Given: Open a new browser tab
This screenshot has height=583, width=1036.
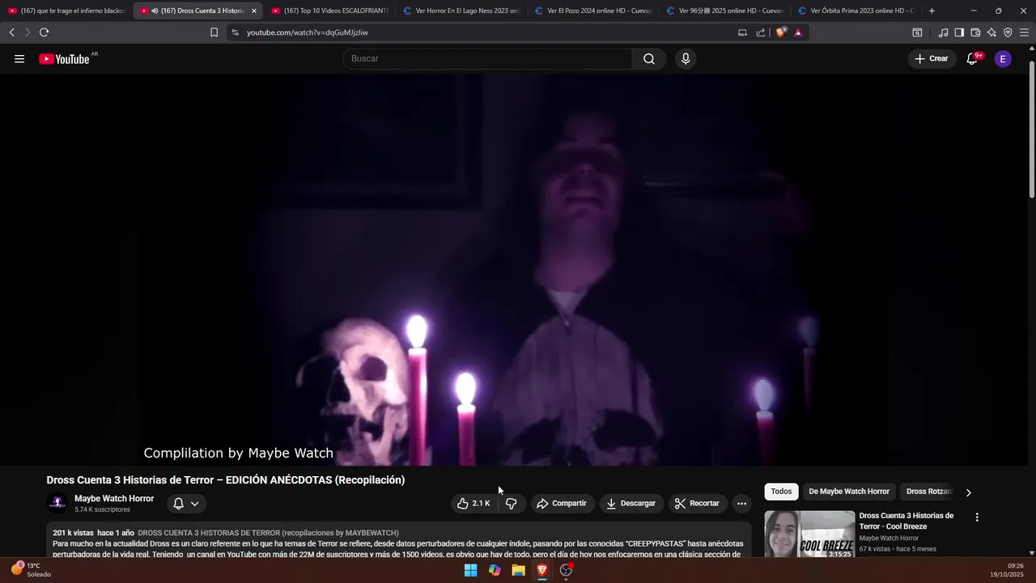Looking at the screenshot, I should point(932,11).
